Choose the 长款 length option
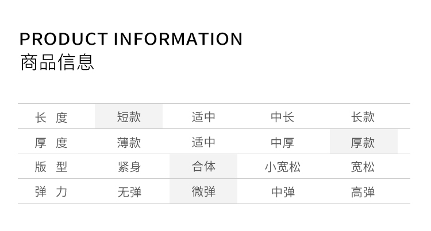431x231 pixels. pyautogui.click(x=363, y=117)
